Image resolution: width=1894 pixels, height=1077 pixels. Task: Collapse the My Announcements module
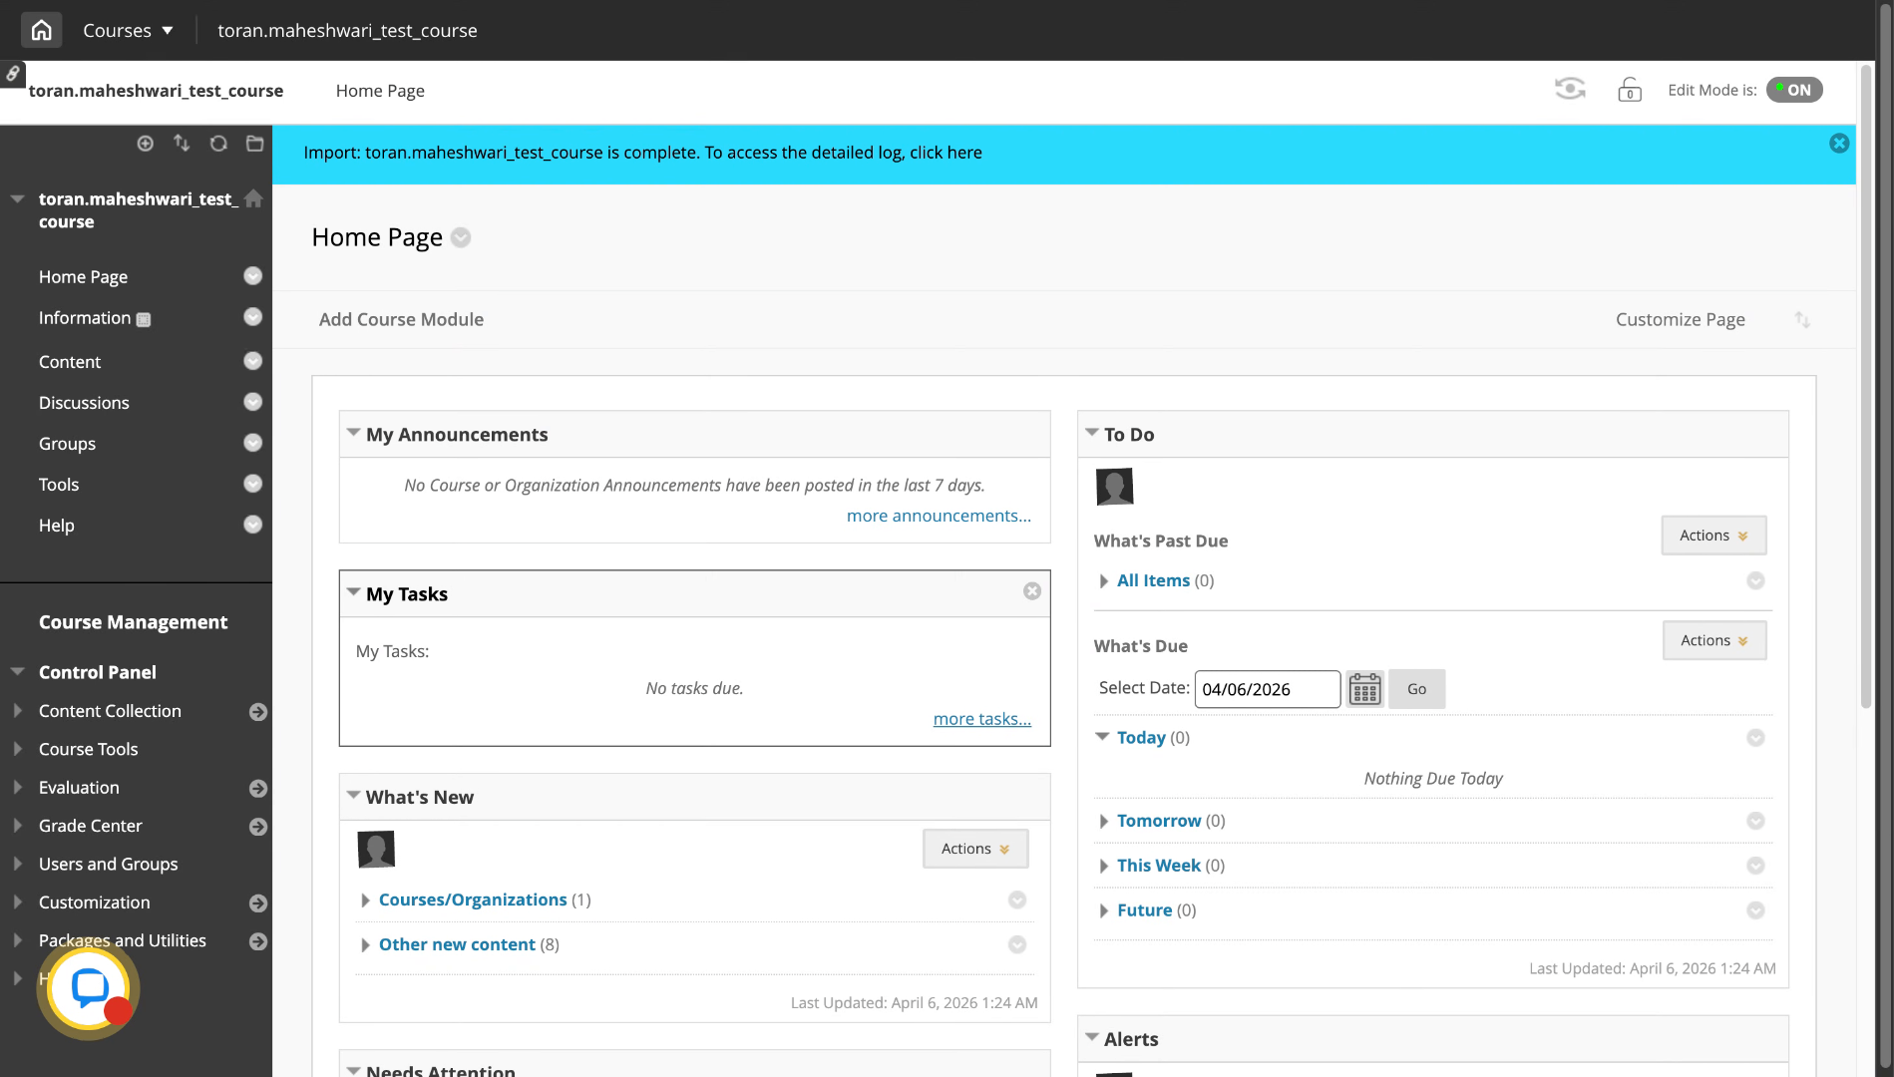point(353,433)
